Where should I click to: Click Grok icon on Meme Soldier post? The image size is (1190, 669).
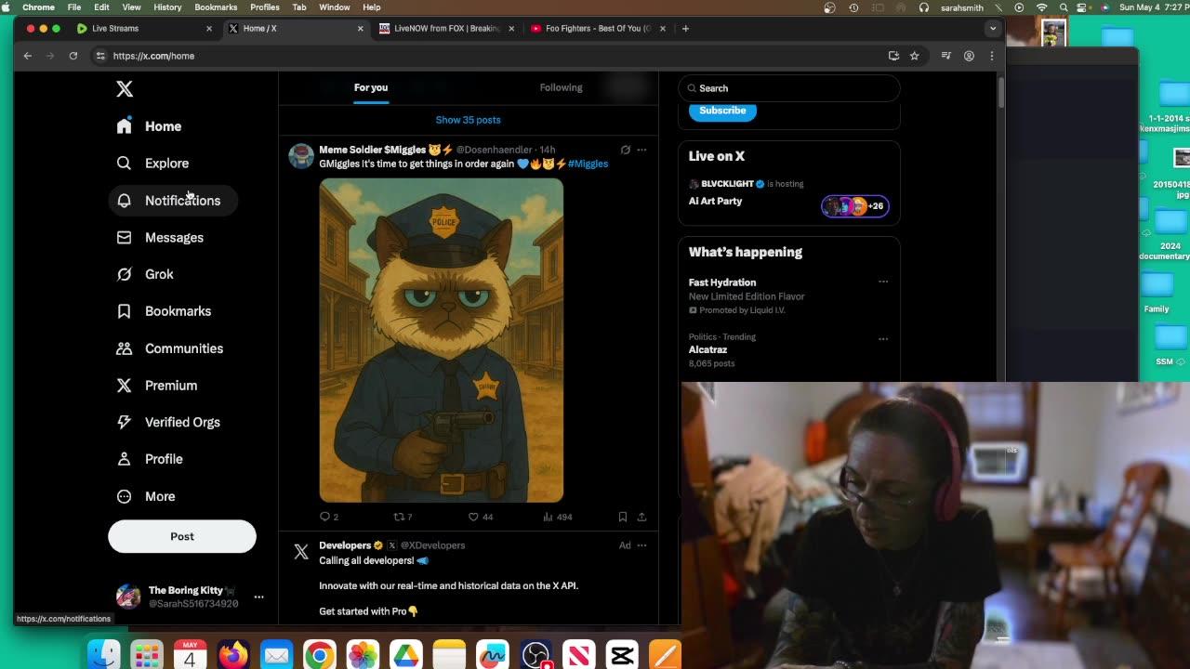pyautogui.click(x=626, y=150)
